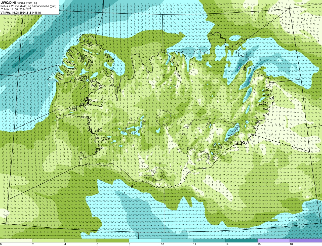Click the 2–4 m/s legend color swatch
The image size is (322, 246).
(x=48, y=240)
